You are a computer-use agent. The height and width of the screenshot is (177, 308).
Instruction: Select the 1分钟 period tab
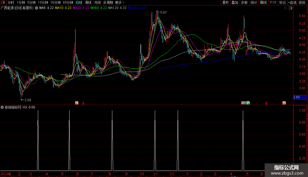pos(21,2)
